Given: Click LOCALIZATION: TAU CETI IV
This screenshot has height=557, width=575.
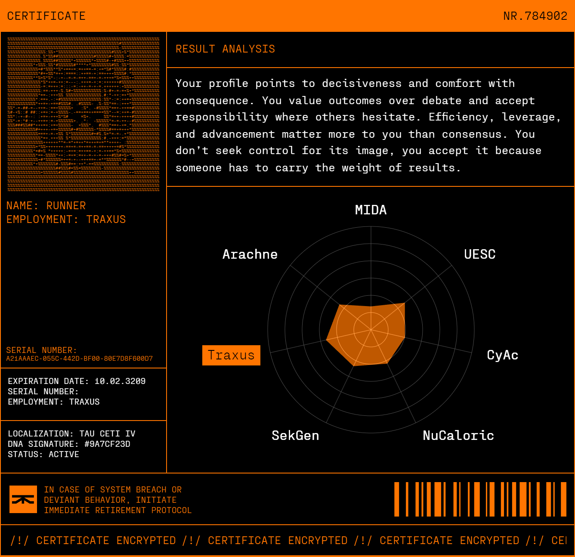Looking at the screenshot, I should coord(71,434).
